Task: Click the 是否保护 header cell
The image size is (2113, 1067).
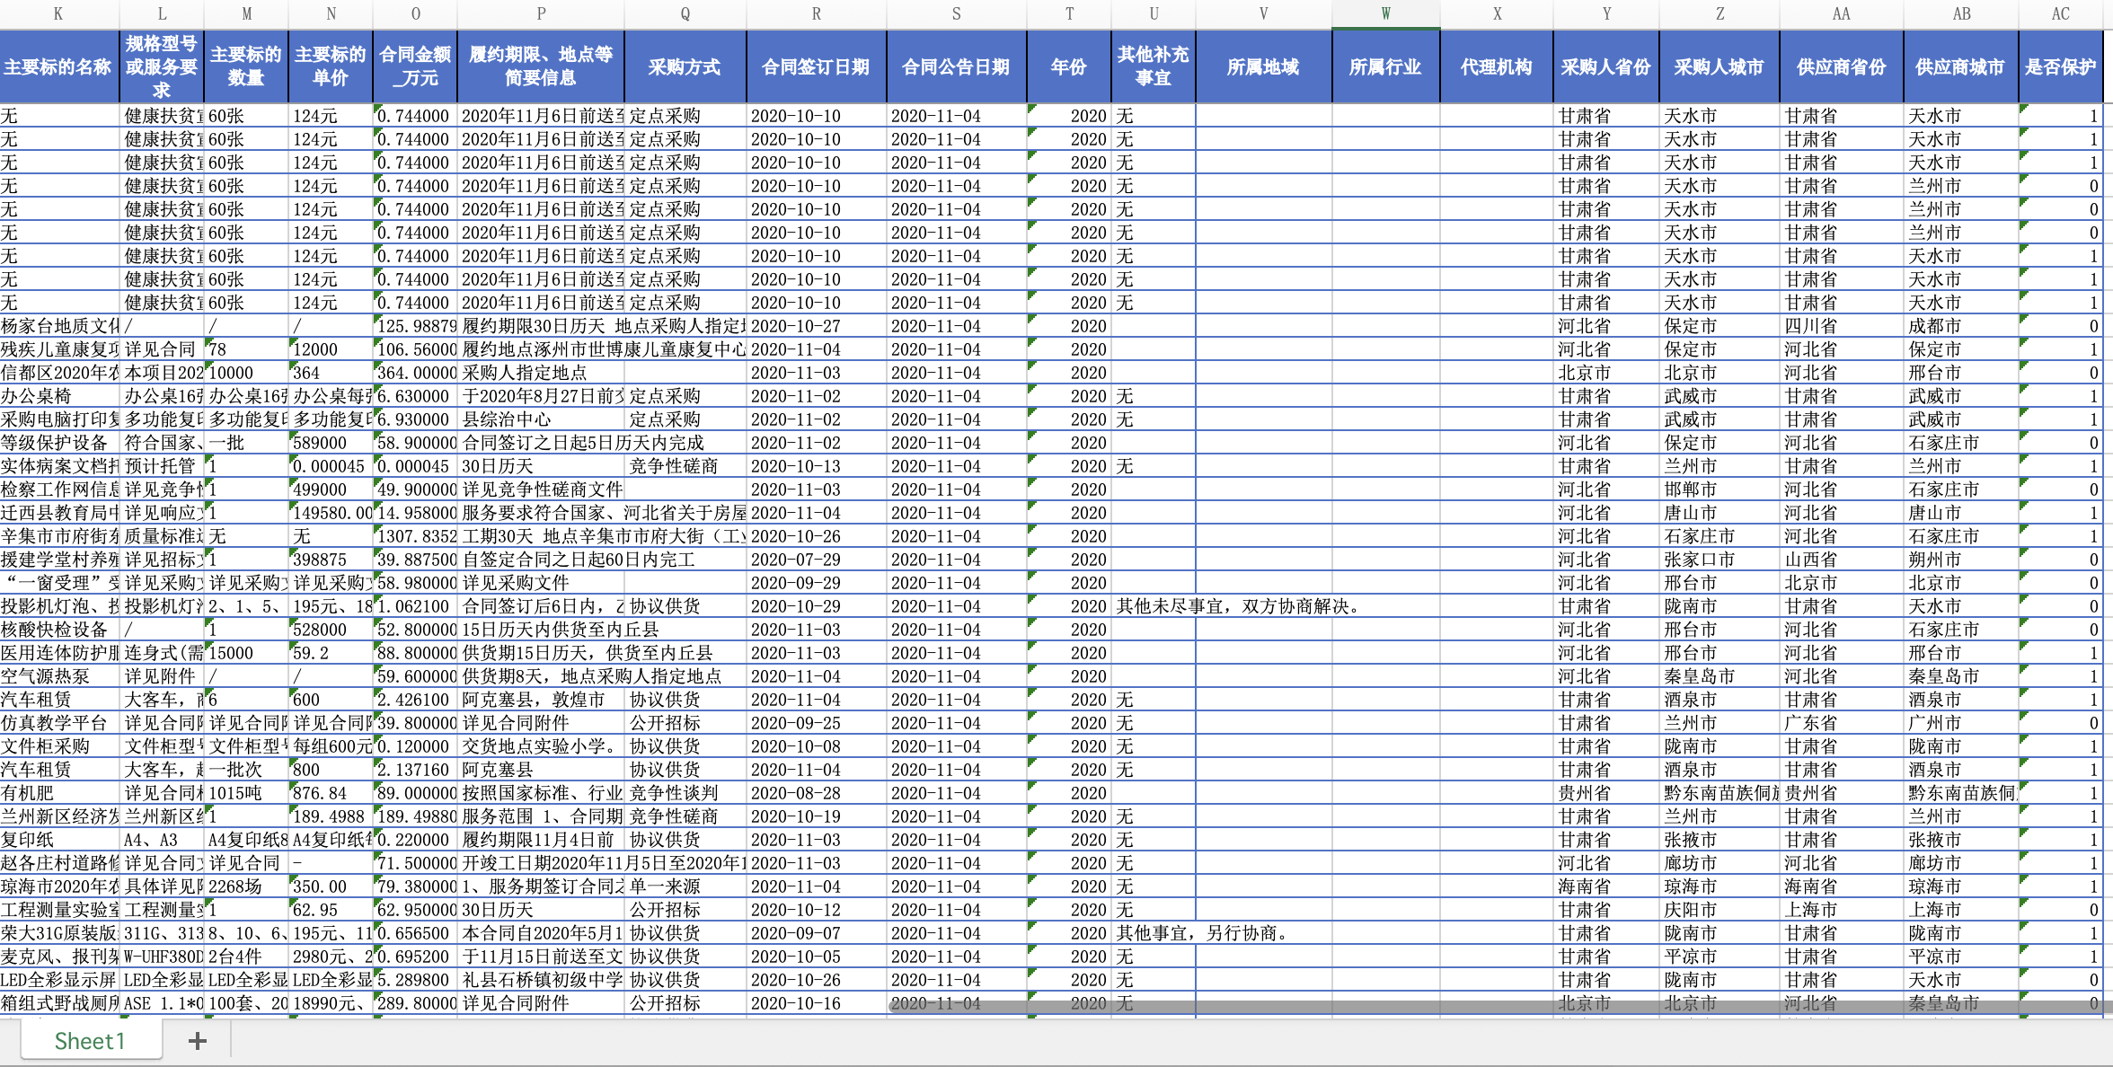Action: (x=2060, y=67)
